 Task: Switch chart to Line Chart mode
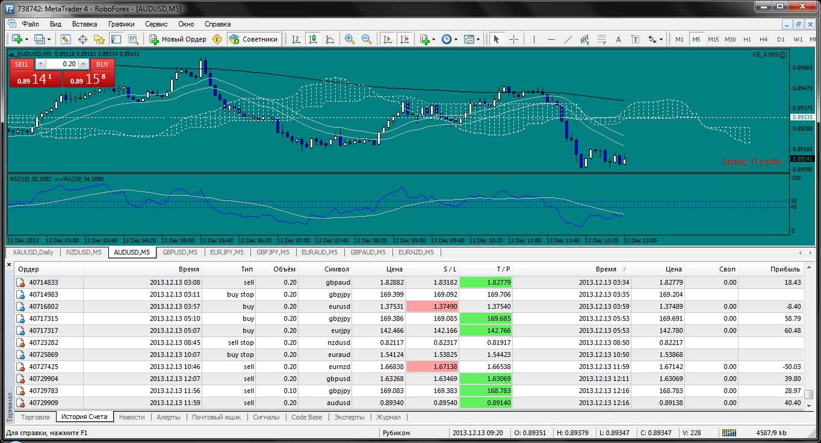coord(329,39)
